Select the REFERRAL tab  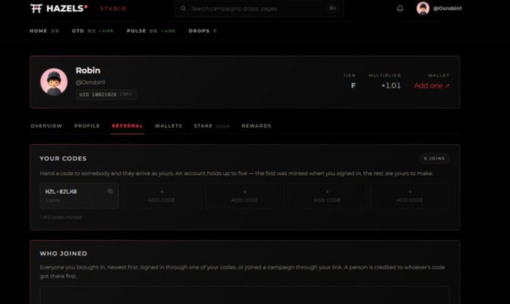pos(127,126)
